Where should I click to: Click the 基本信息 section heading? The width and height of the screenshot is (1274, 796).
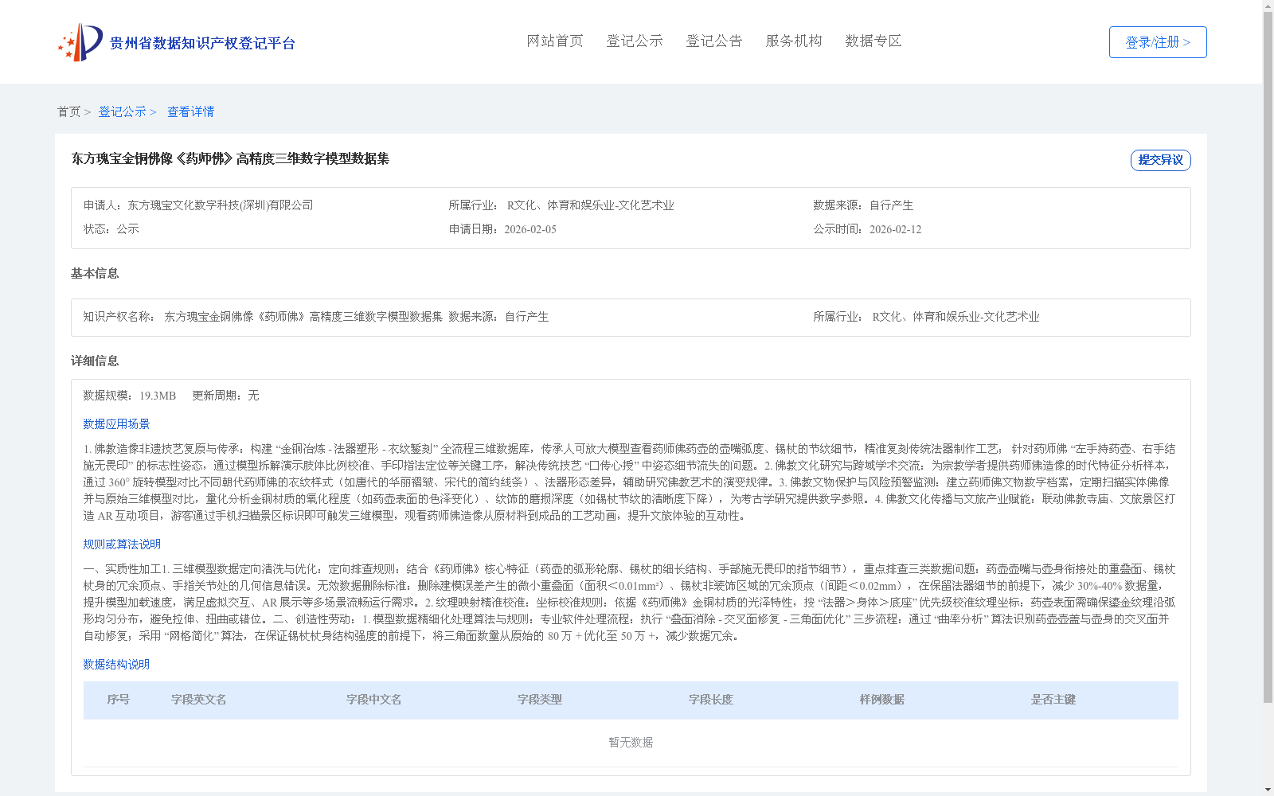coord(95,273)
